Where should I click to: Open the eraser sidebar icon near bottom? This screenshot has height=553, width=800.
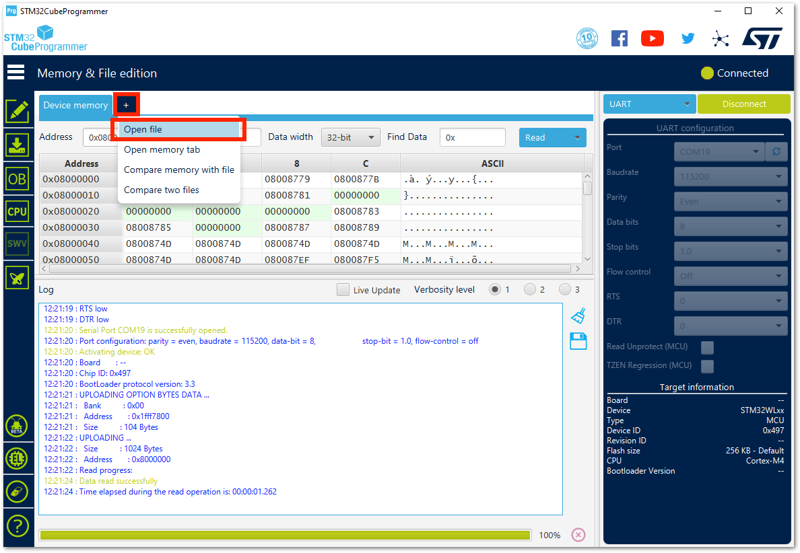coord(17,492)
